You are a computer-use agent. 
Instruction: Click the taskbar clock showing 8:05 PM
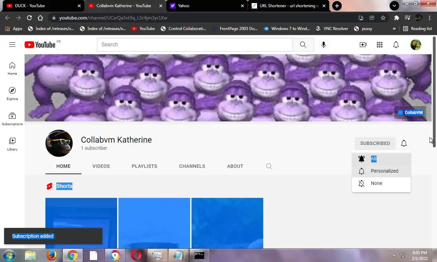coord(420,255)
